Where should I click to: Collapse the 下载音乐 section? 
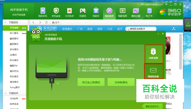6,23
